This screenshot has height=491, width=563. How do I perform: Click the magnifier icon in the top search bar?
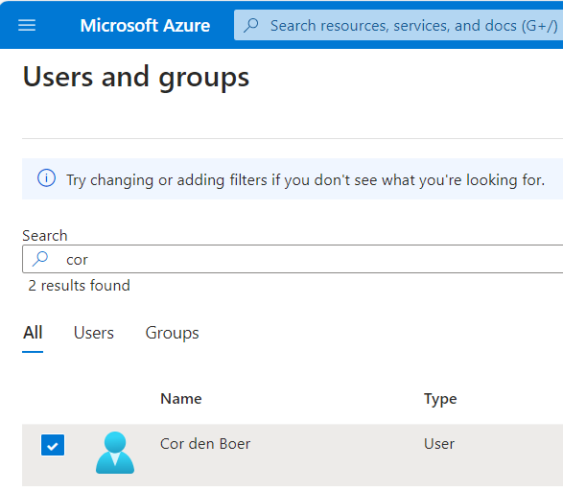(x=251, y=26)
